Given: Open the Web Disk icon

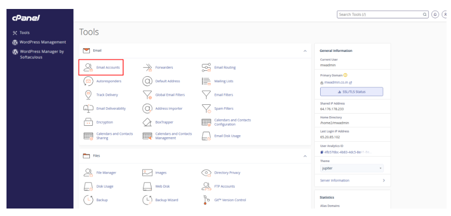Looking at the screenshot, I should (x=147, y=187).
